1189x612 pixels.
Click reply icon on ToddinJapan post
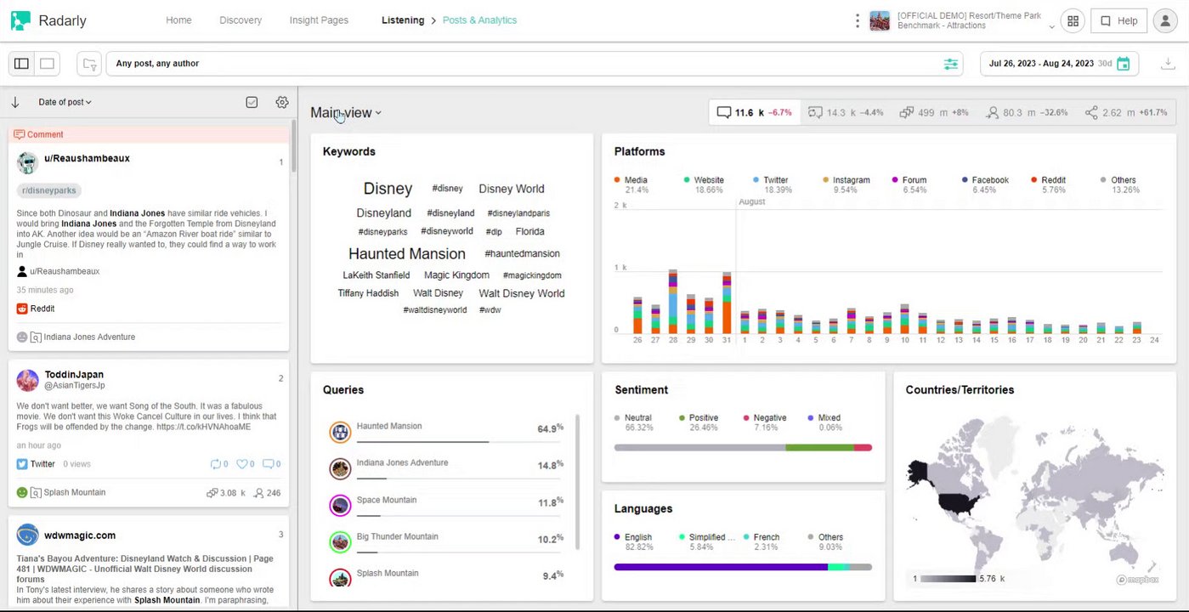(x=268, y=464)
